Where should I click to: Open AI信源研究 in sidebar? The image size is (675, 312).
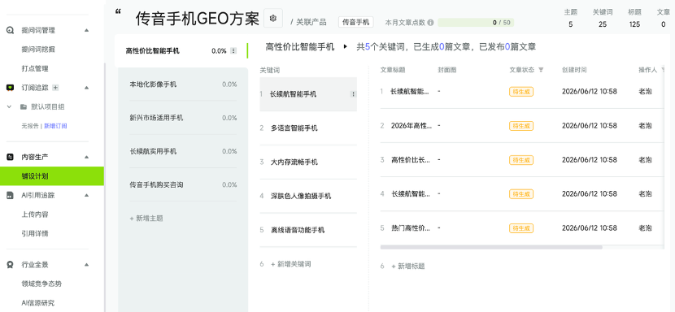pyautogui.click(x=38, y=303)
